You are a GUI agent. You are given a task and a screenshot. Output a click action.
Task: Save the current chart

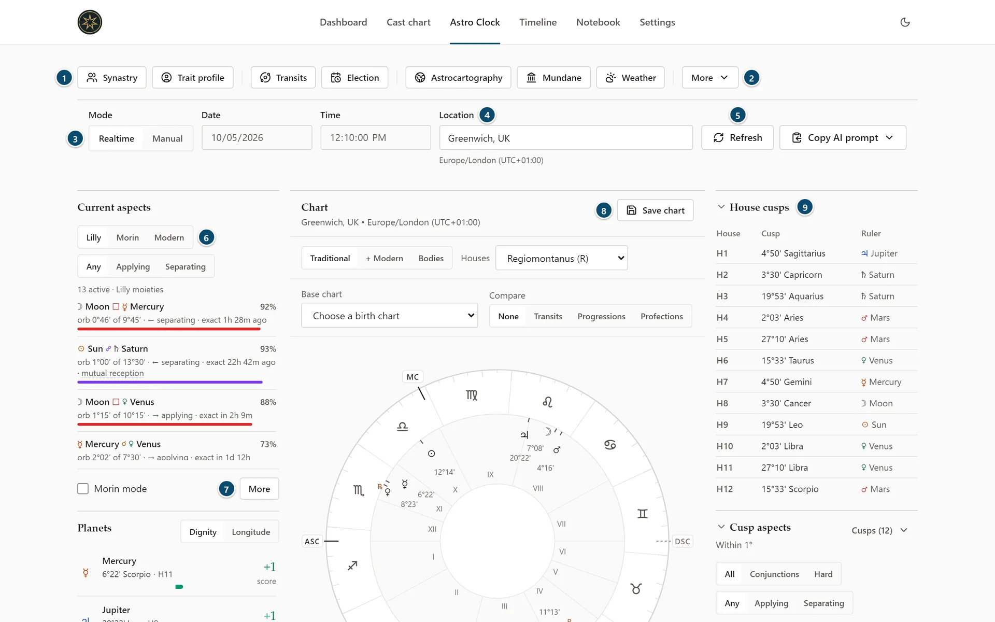656,210
